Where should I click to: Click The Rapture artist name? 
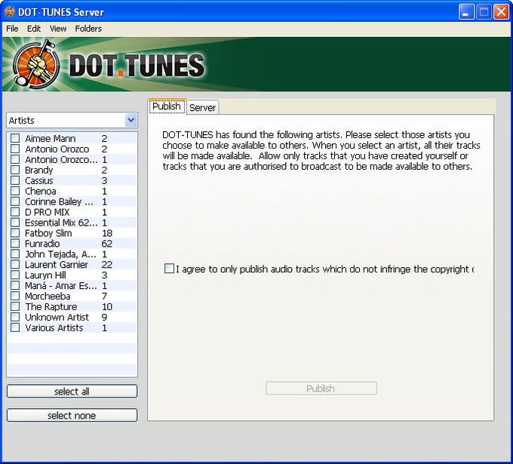51,306
